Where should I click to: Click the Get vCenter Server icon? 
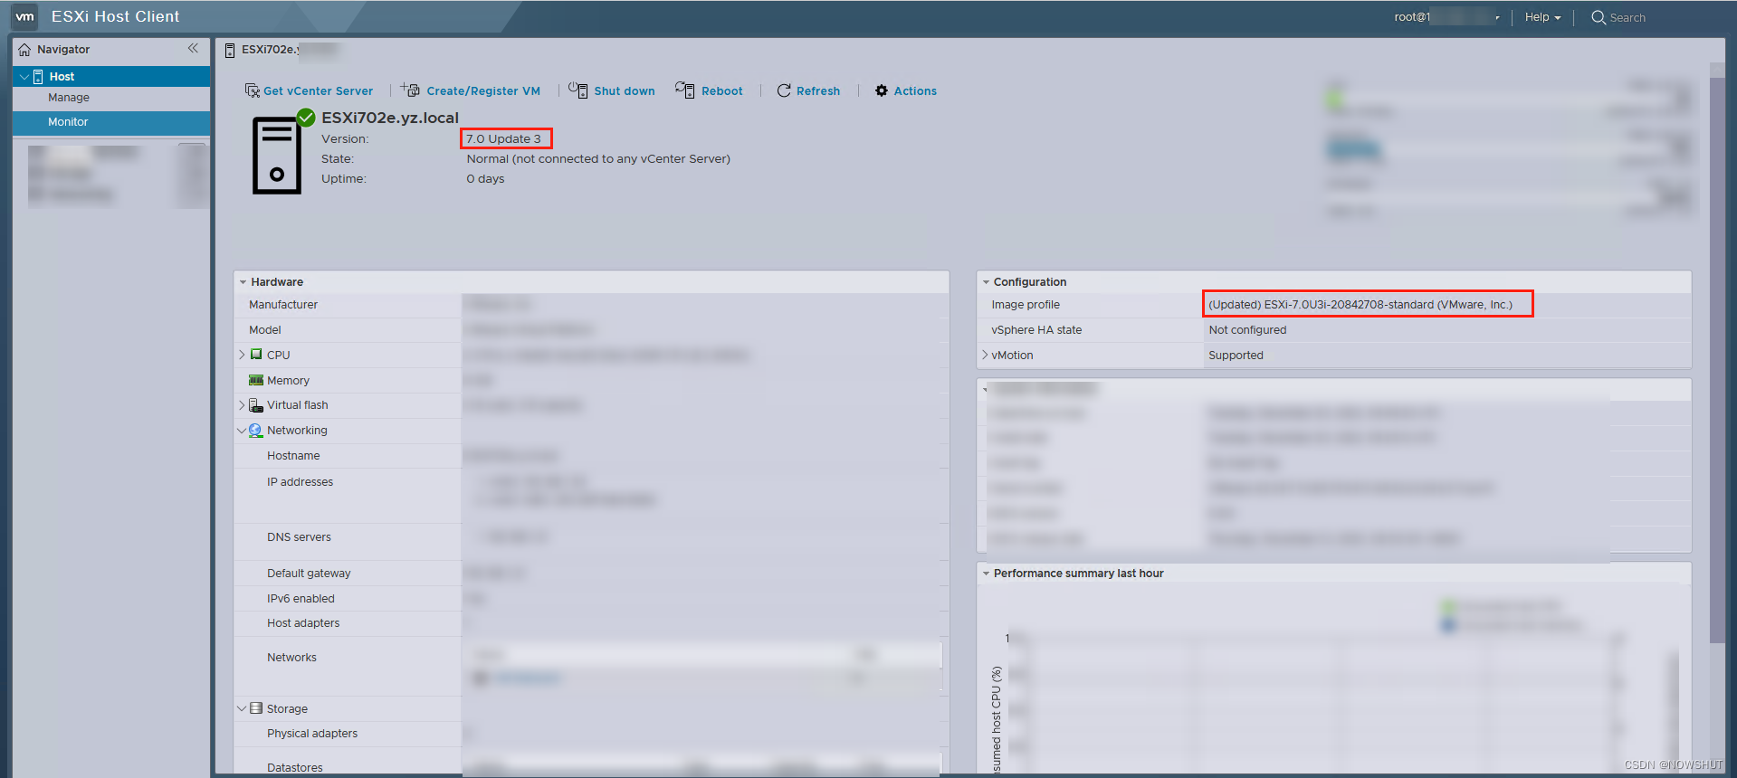(253, 90)
